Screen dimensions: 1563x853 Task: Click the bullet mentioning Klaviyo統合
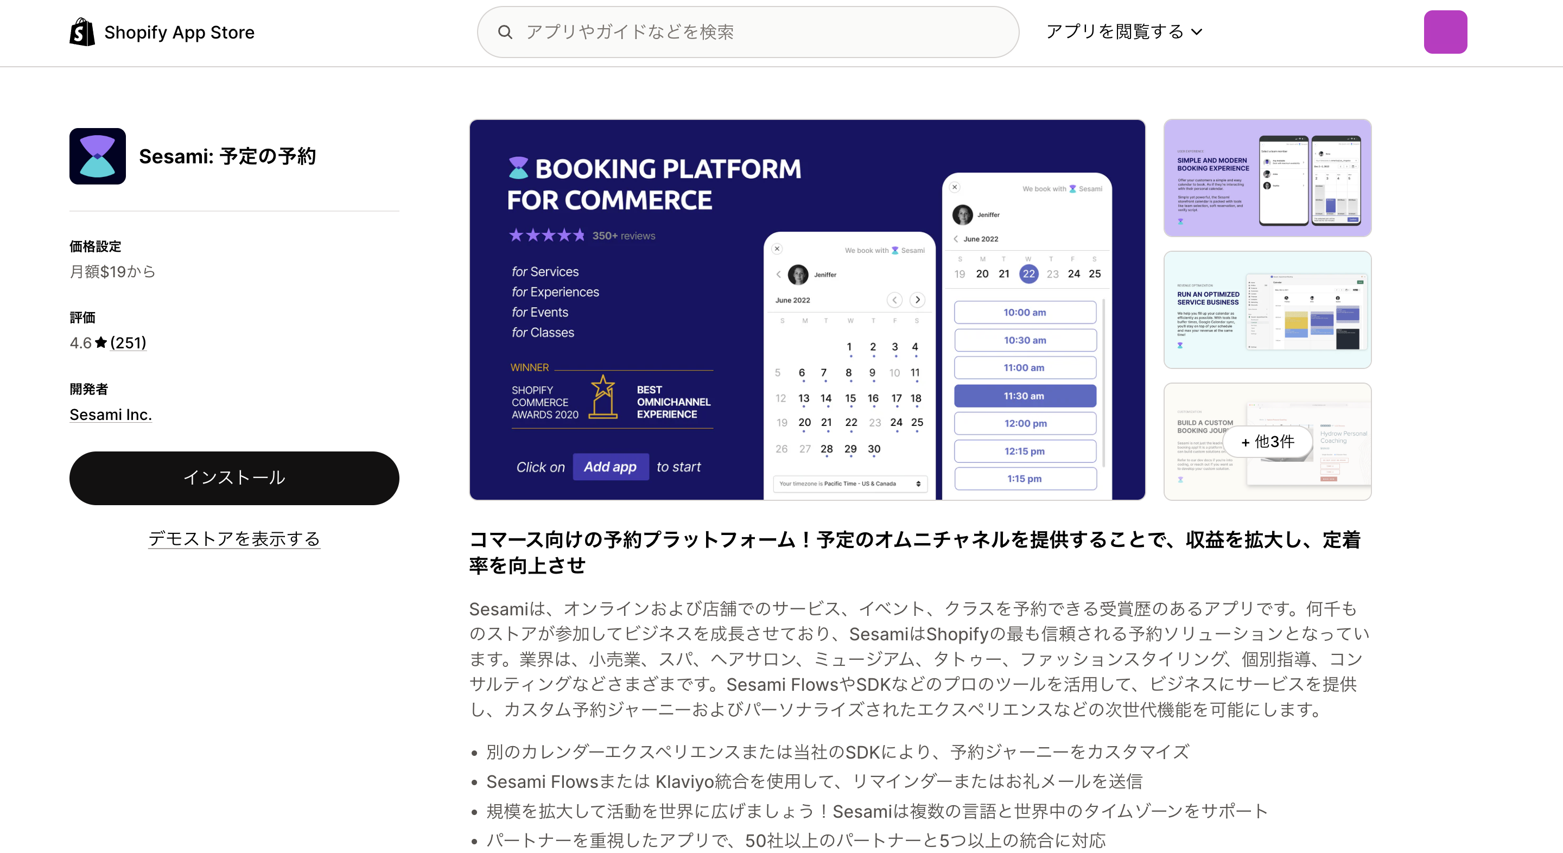(x=814, y=781)
